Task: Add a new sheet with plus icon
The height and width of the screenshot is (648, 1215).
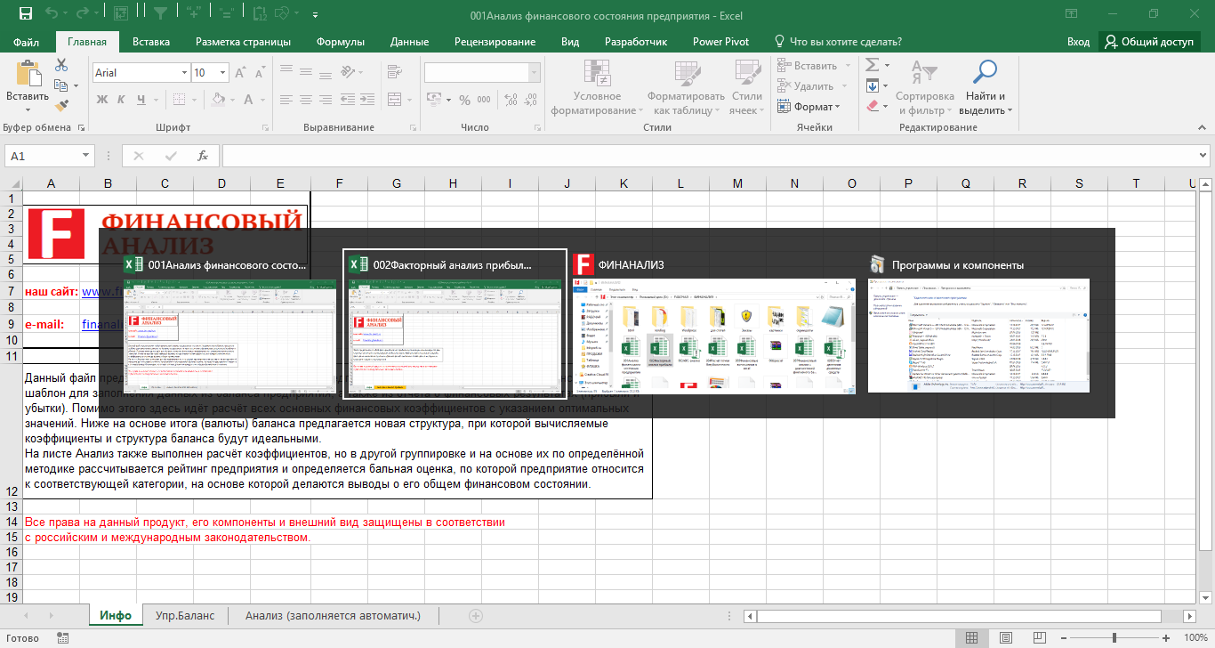Action: [476, 615]
